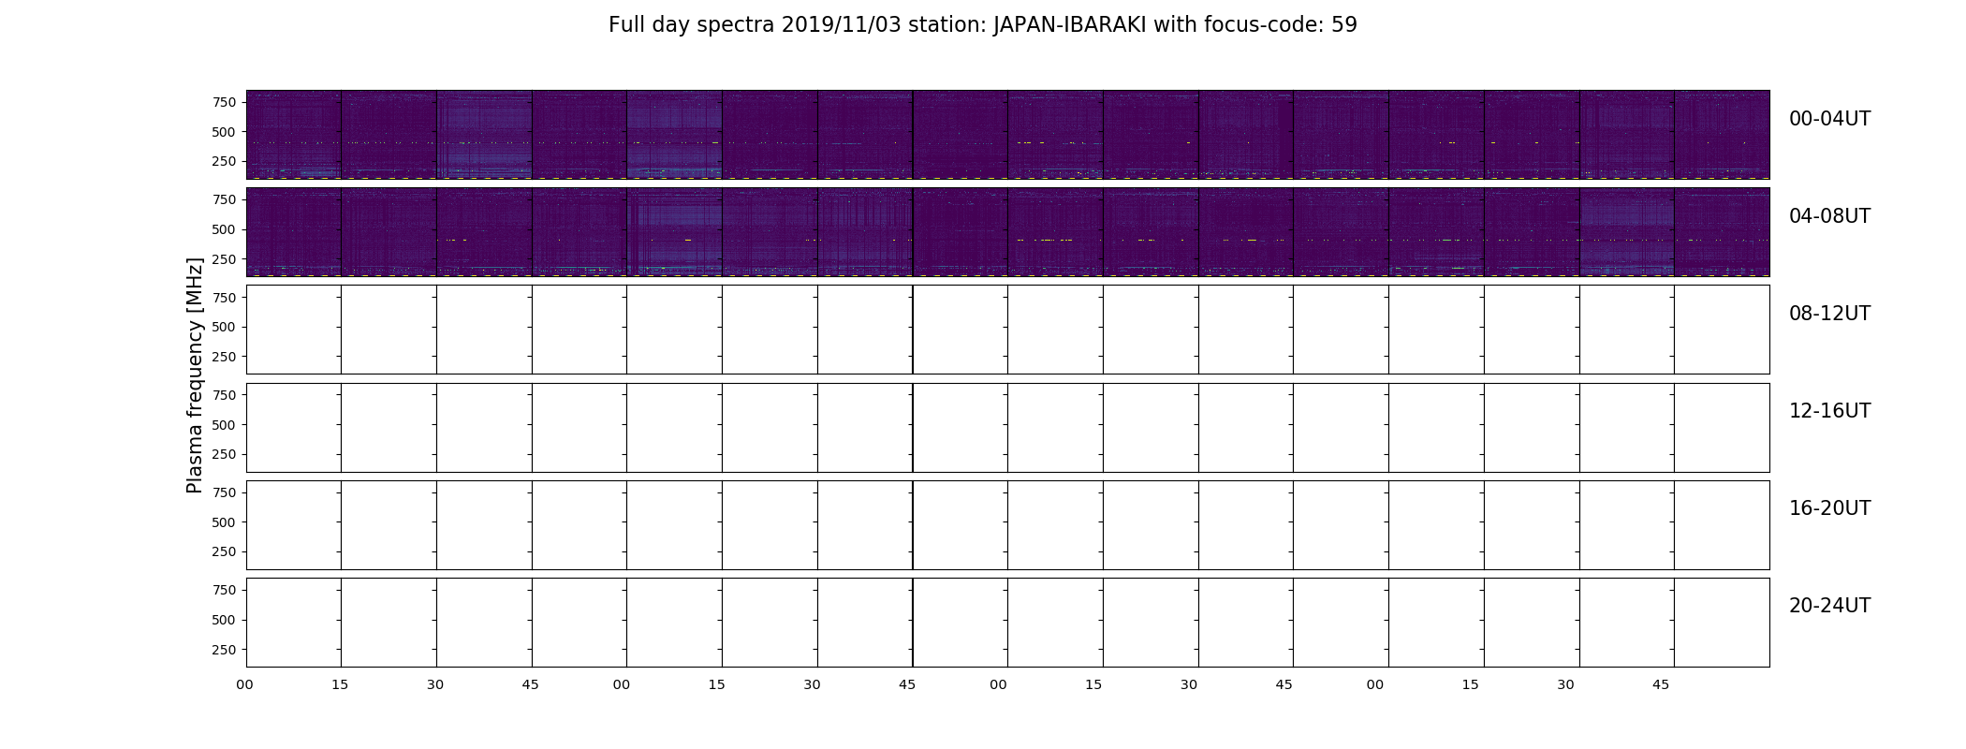Click the empty 12-16UT plot panel
The height and width of the screenshot is (749, 1966).
(1007, 427)
